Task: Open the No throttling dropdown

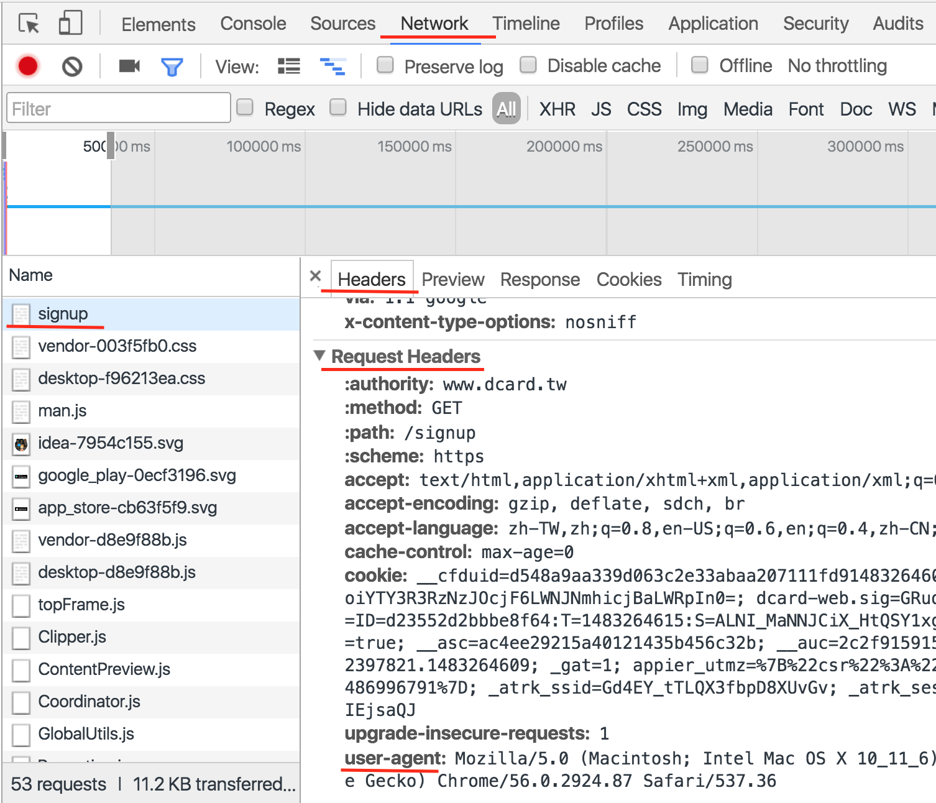Action: (x=837, y=66)
